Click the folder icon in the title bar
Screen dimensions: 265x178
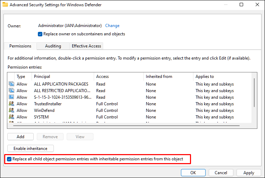click(x=5, y=5)
